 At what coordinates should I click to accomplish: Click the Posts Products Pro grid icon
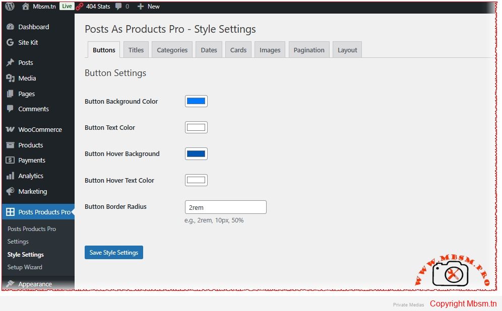(x=11, y=212)
